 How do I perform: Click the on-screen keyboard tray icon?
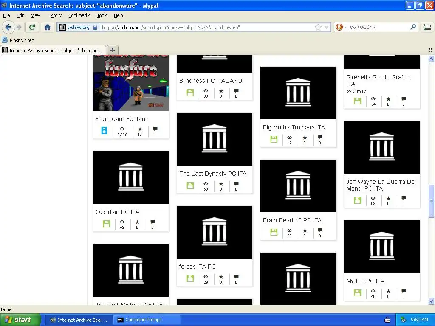point(387,320)
